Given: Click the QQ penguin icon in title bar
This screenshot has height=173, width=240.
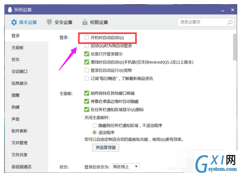Looking at the screenshot, I should pos(10,10).
